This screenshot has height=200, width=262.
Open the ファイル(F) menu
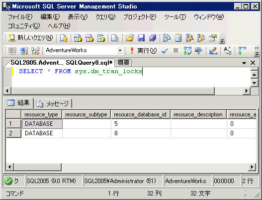[20, 17]
